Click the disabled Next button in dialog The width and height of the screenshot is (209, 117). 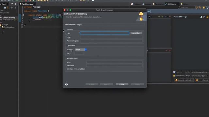click(106, 84)
